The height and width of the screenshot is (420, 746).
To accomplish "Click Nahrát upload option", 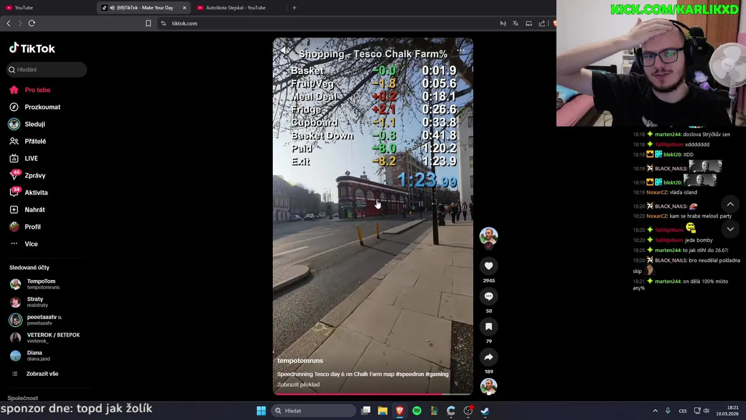I will tap(34, 209).
